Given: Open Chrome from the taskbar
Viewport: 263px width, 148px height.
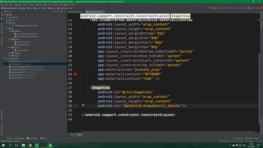Looking at the screenshot, I should click(30, 145).
